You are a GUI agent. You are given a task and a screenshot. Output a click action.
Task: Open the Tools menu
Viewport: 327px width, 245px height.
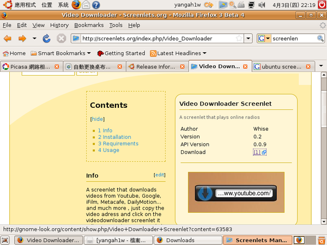click(116, 25)
